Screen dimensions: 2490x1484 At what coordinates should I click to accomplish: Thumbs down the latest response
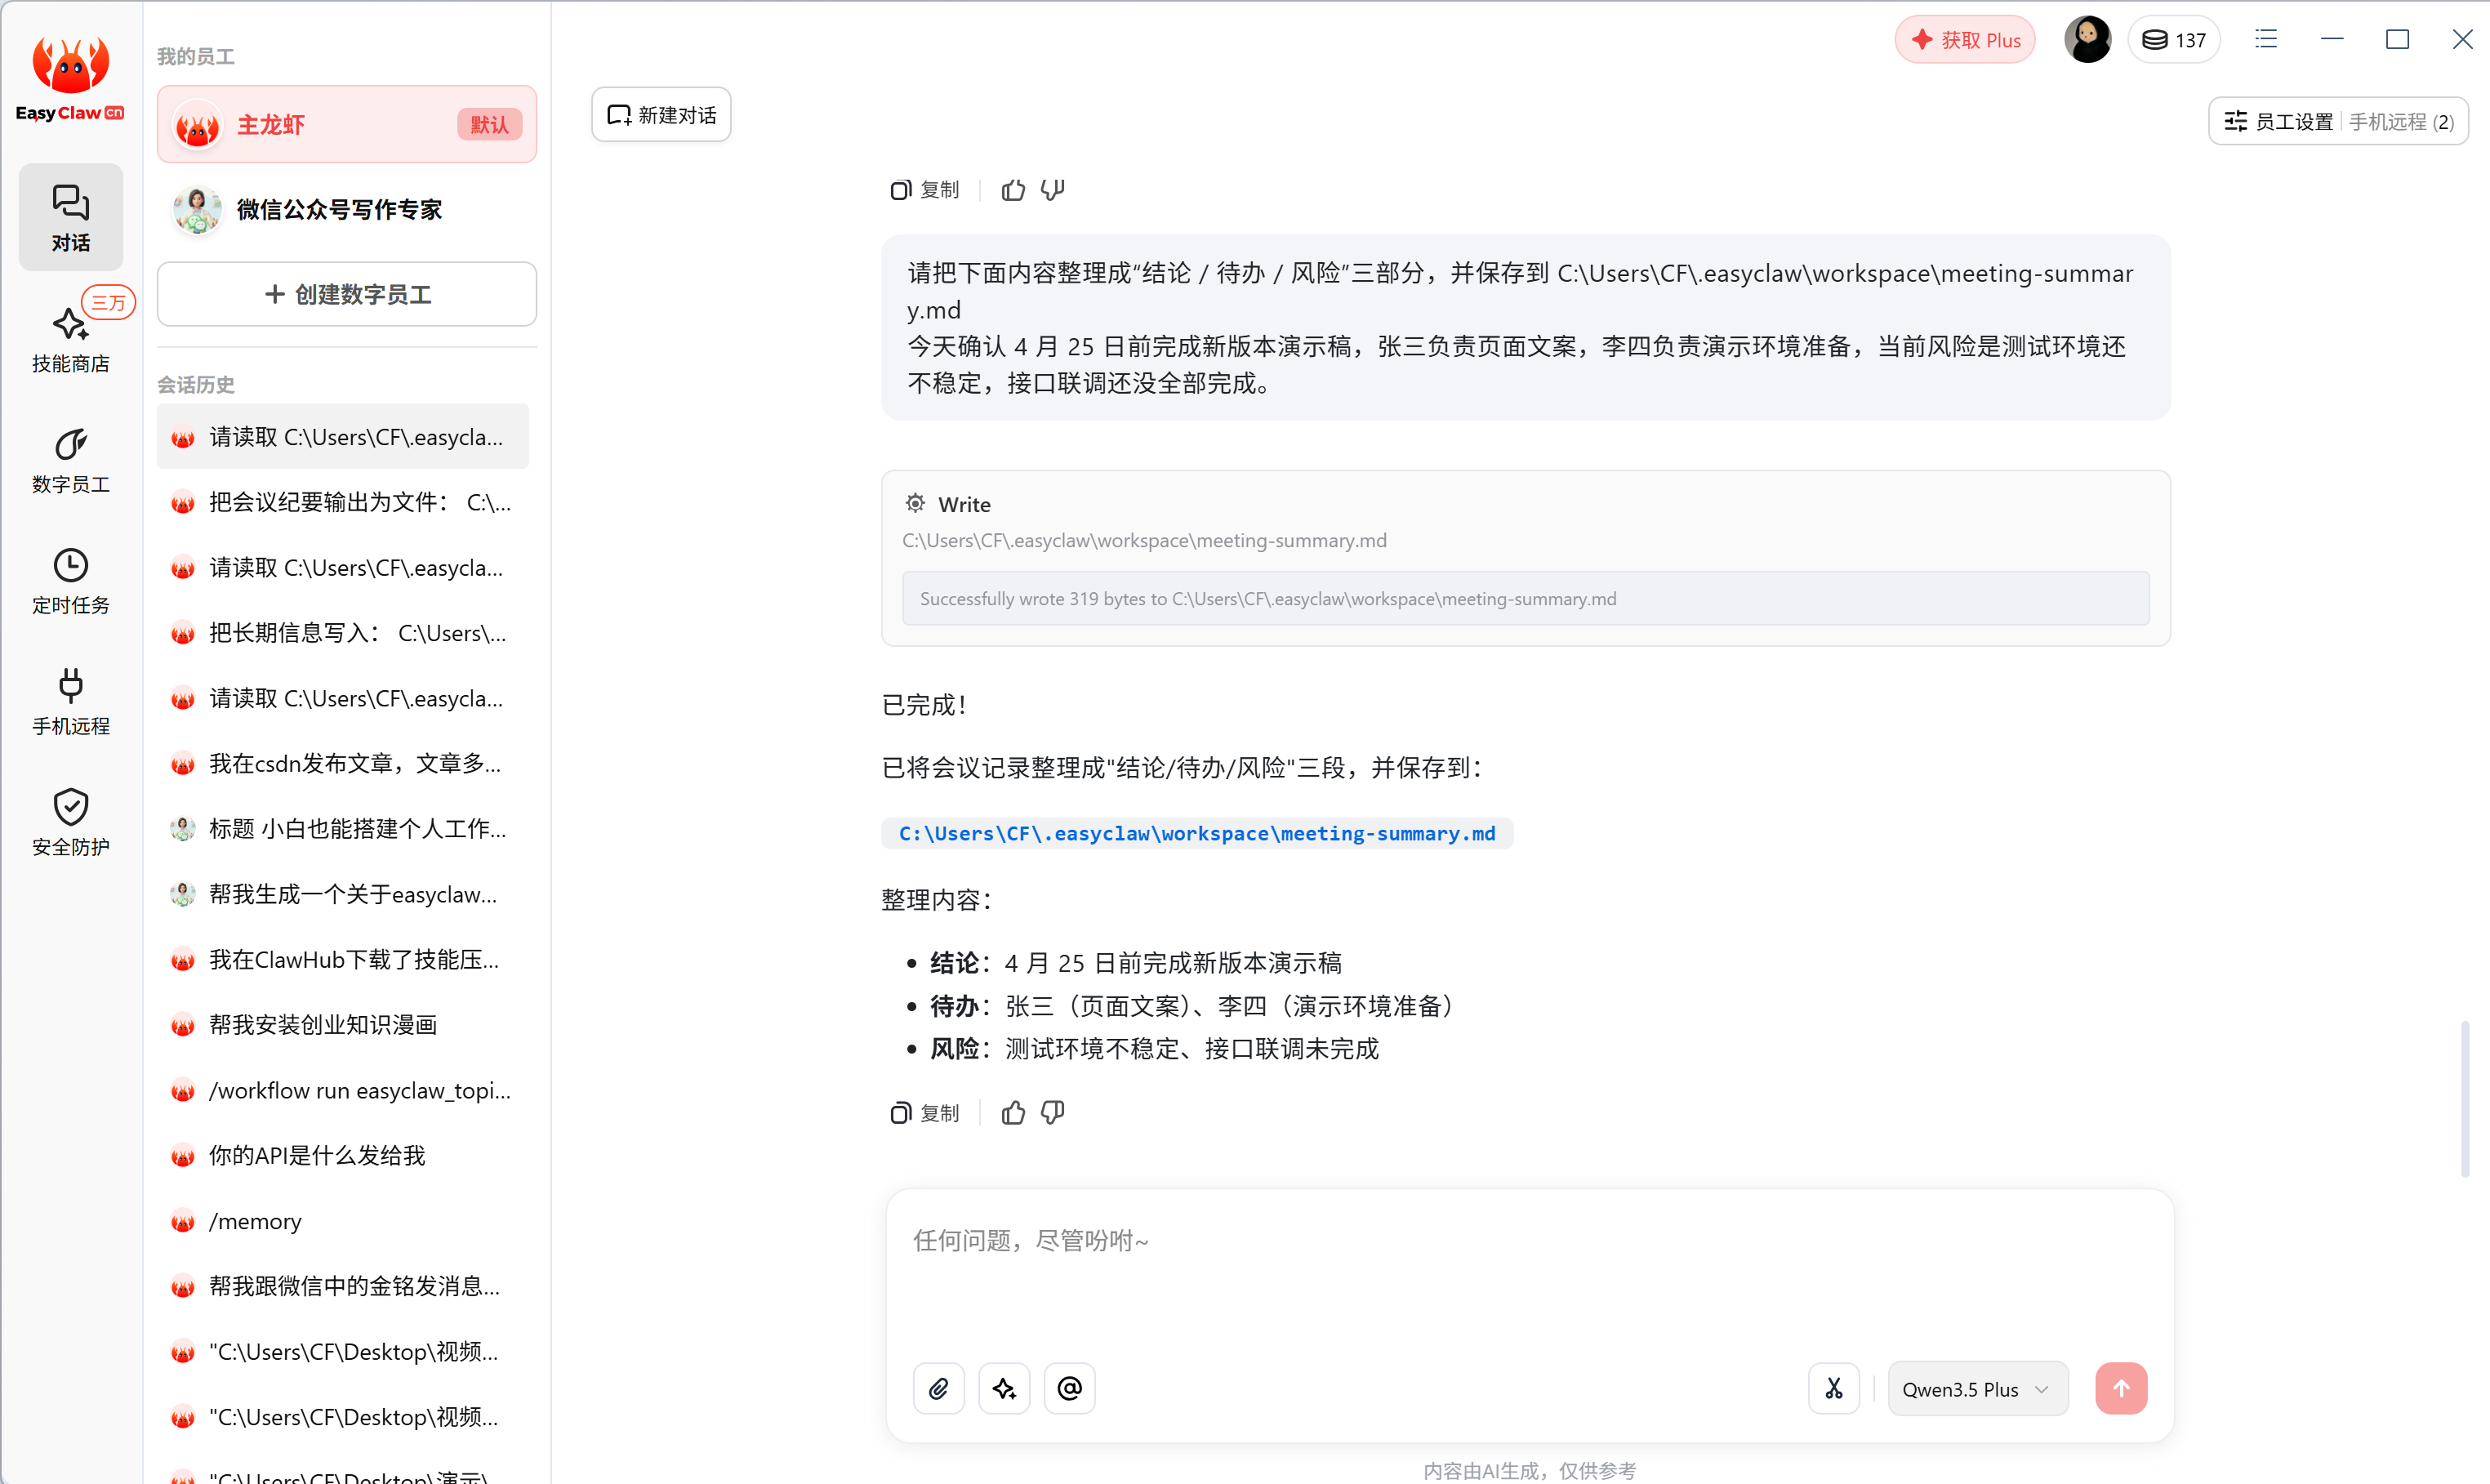point(1053,1112)
